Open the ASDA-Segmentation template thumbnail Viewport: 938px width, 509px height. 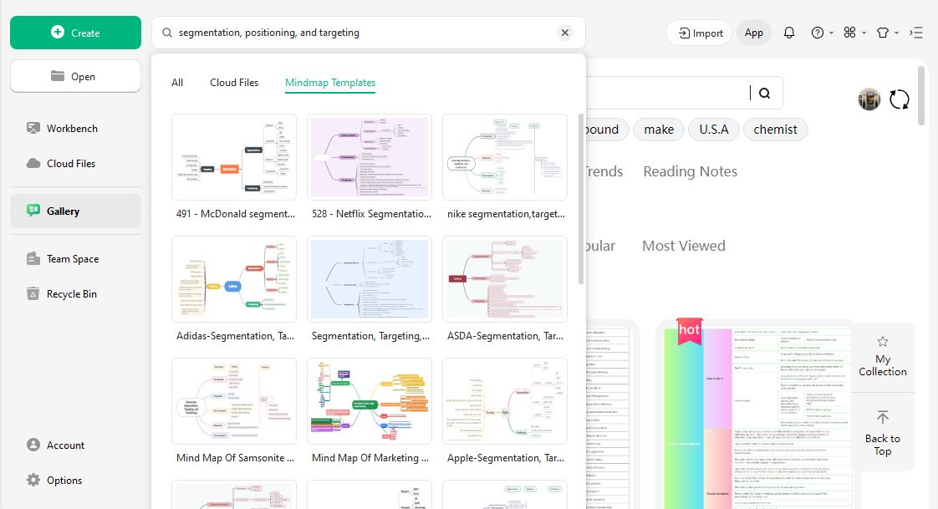click(x=505, y=279)
